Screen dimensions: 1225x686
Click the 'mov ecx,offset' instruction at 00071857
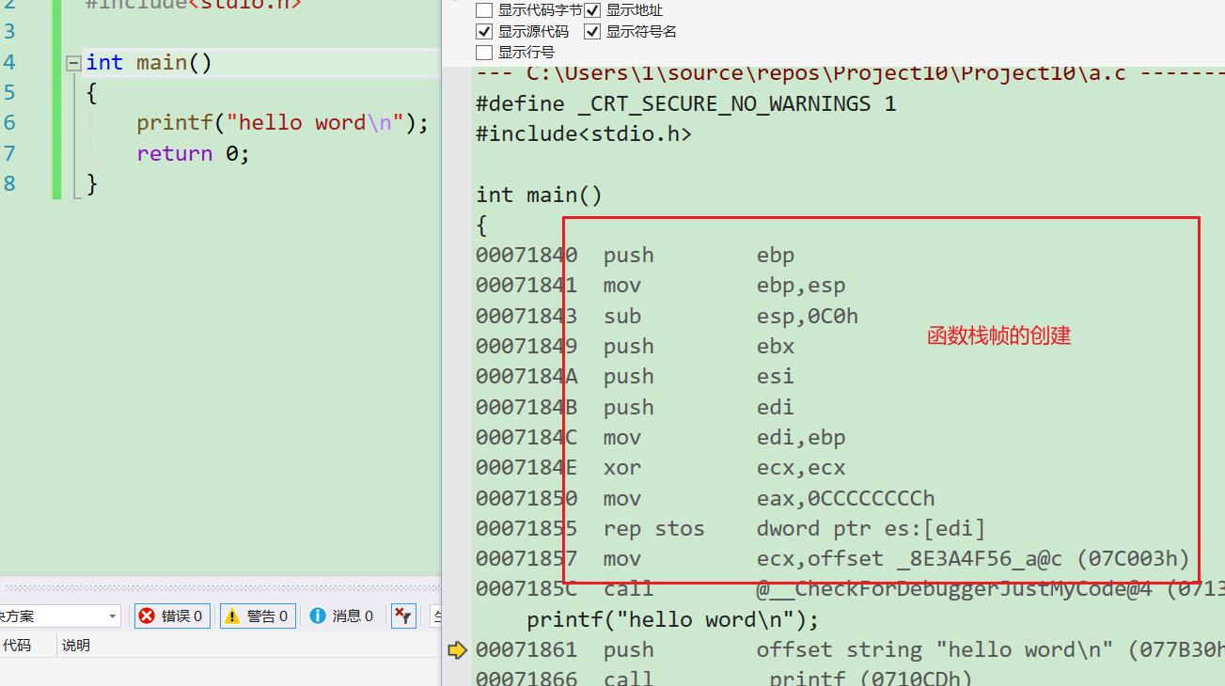[833, 559]
